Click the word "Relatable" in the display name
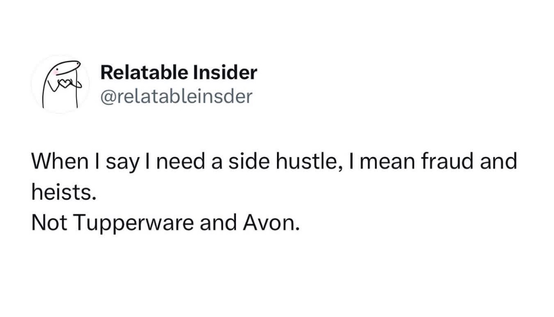 [x=144, y=73]
